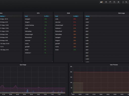Click the Add panel icon in top toolbar
The height and width of the screenshot is (96, 129).
(x=101, y=2)
